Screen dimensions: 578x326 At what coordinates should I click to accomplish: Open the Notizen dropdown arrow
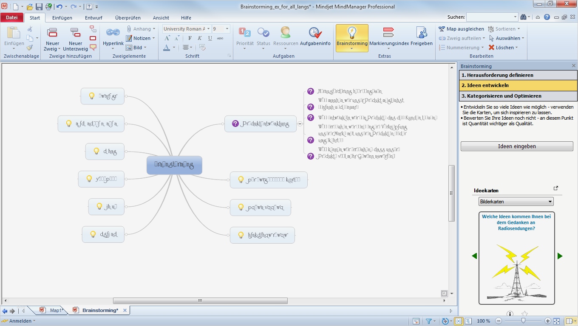coord(153,38)
